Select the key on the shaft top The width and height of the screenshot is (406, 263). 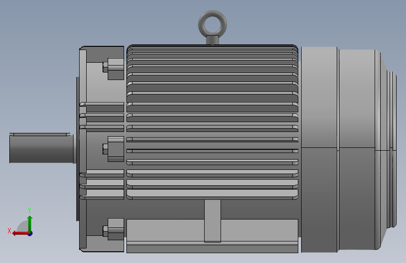tap(40, 134)
